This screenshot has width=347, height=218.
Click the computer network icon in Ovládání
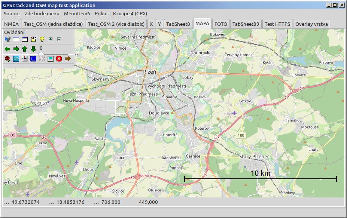click(x=7, y=39)
